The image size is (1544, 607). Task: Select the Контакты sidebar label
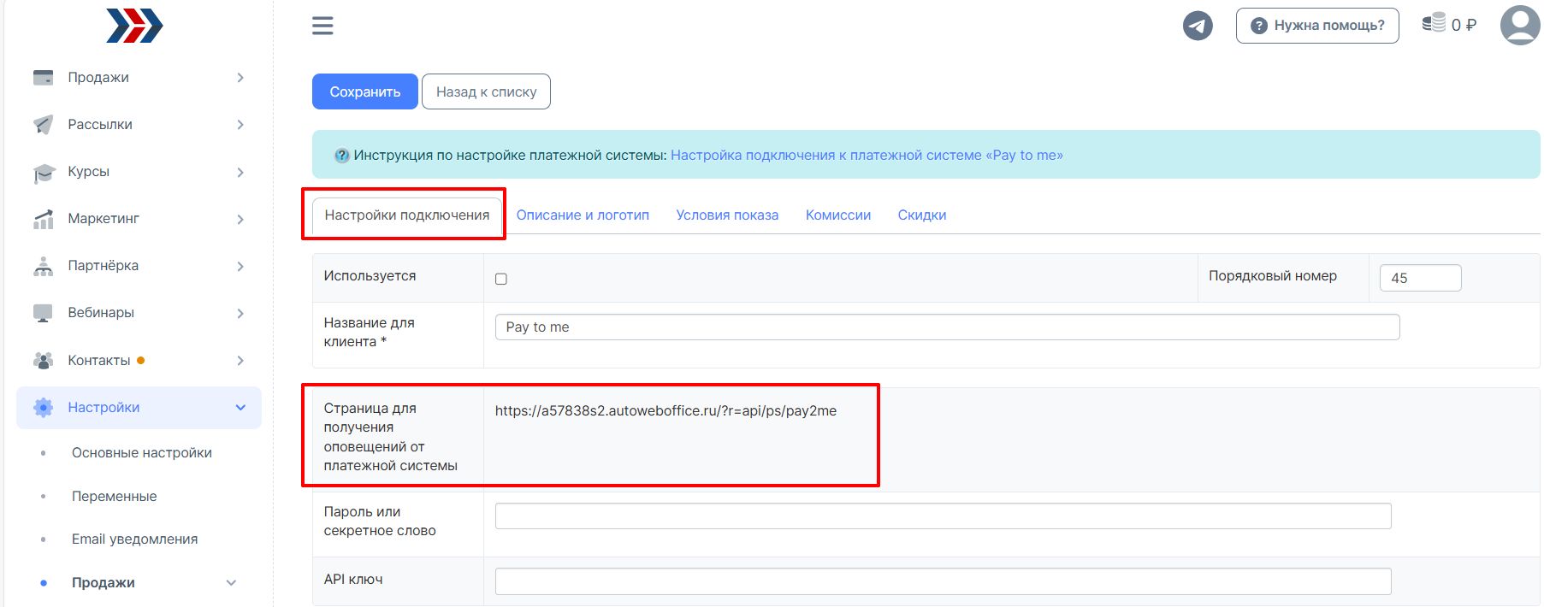(99, 361)
